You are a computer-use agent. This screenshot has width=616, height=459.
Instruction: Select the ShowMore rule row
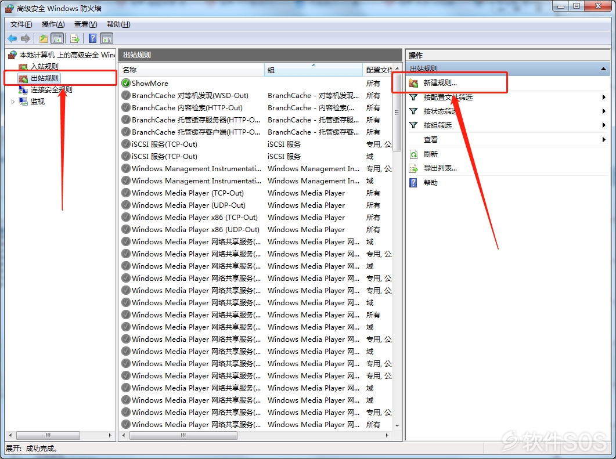(257, 83)
